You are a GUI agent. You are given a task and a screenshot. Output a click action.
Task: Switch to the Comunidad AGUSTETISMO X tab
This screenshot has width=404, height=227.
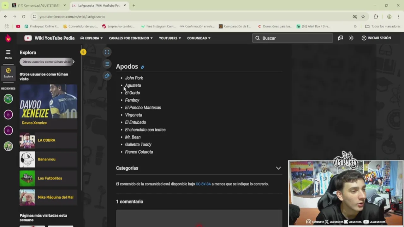[39, 5]
